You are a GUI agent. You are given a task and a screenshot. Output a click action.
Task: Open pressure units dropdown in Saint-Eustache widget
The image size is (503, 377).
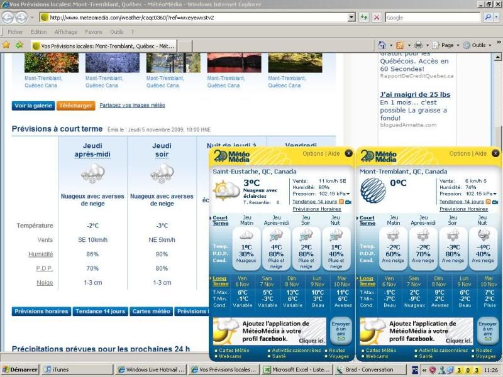(348, 194)
